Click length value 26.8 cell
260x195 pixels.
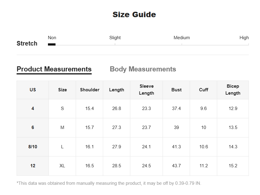[116, 109]
